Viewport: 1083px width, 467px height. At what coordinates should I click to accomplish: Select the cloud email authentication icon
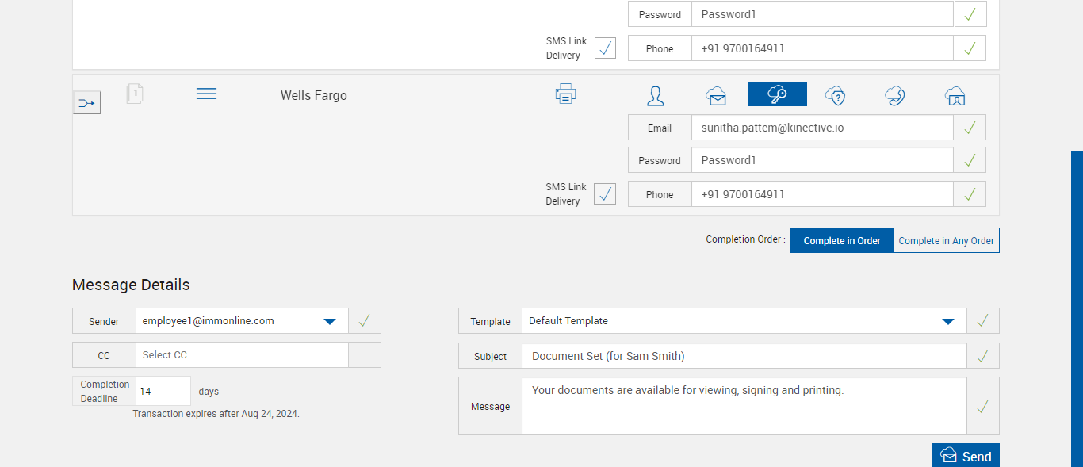pyautogui.click(x=716, y=96)
